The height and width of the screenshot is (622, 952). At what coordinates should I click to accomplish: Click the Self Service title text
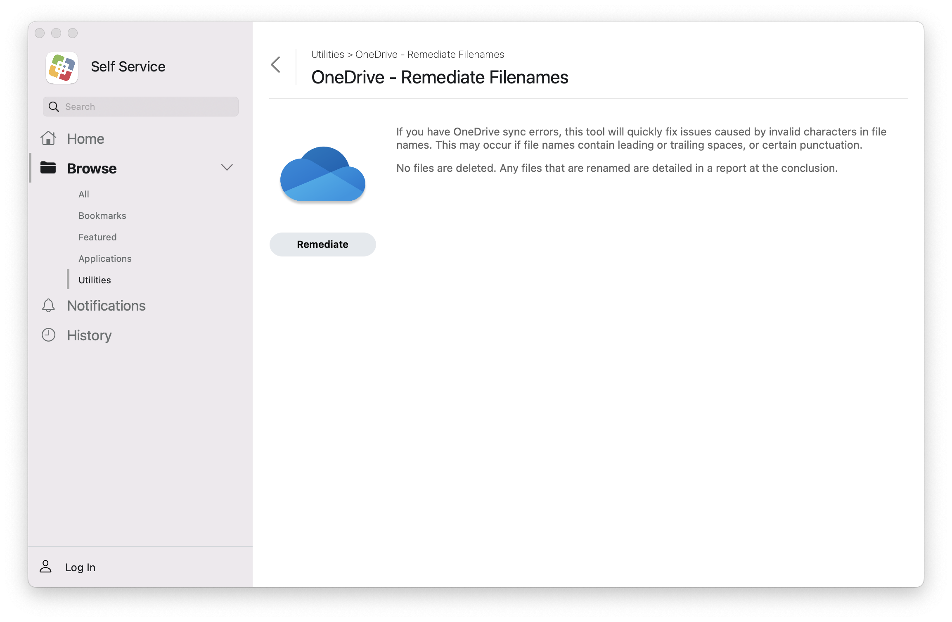[128, 66]
